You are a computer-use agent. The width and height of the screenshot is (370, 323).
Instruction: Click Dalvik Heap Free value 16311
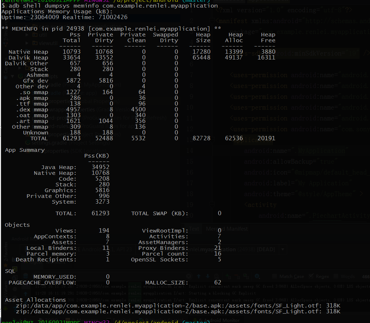tap(267, 58)
